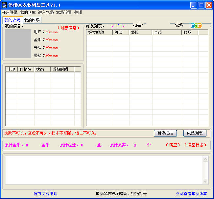Open the 进入农场 menu

click(x=46, y=12)
